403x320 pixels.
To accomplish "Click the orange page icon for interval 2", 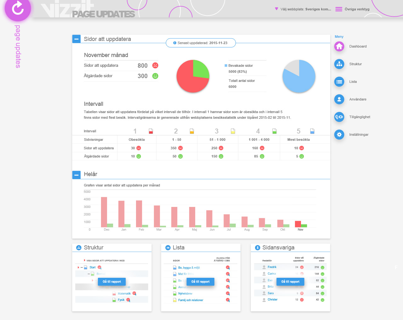I will pyautogui.click(x=192, y=131).
